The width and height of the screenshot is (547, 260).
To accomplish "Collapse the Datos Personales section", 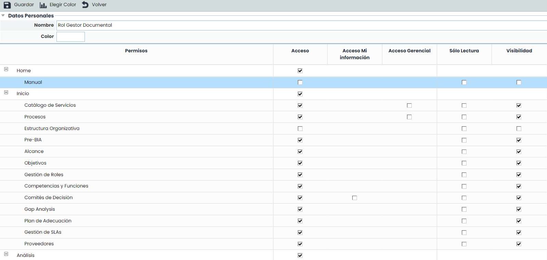I will [3, 15].
